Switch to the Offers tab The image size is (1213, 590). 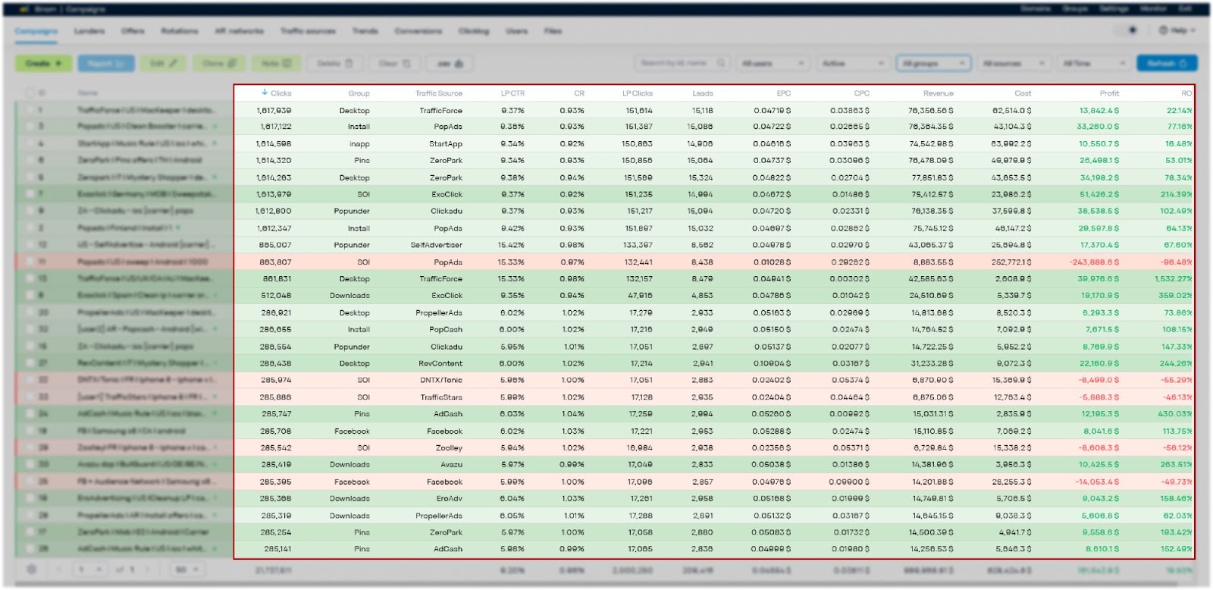click(x=133, y=31)
